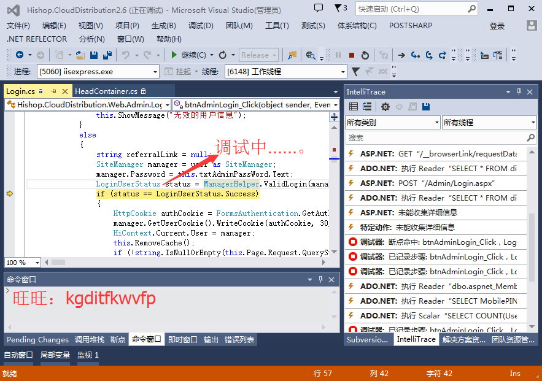Click the Save All icon
Image resolution: width=542 pixels, height=381 pixels.
click(107, 55)
